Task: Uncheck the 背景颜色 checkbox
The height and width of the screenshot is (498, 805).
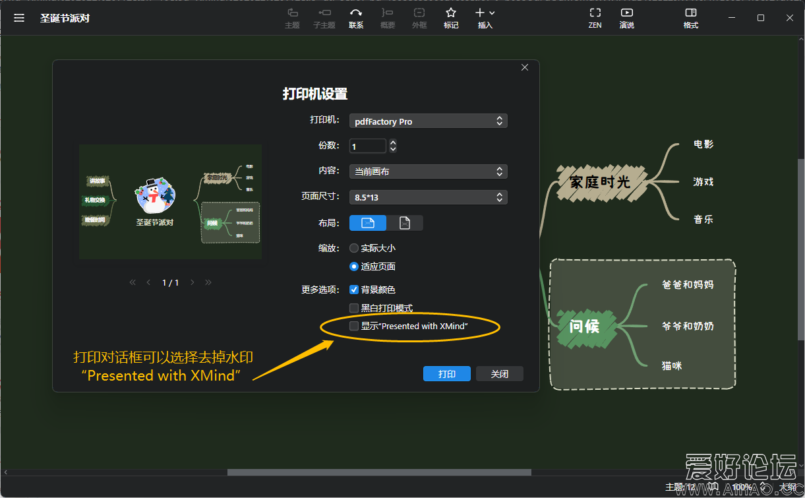Action: tap(354, 290)
